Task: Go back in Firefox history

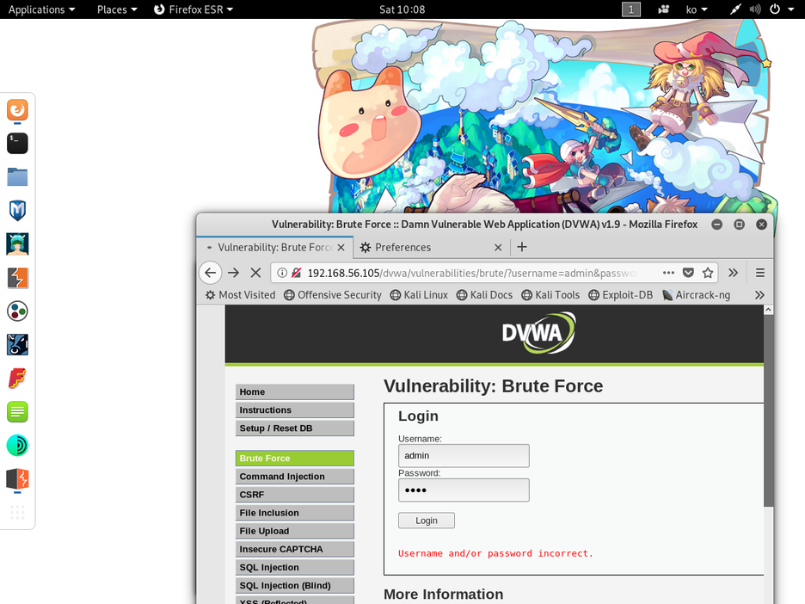Action: tap(211, 273)
